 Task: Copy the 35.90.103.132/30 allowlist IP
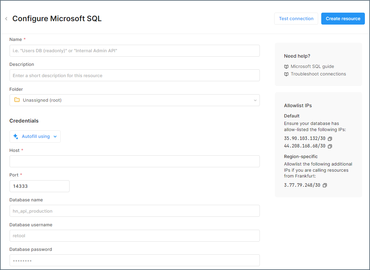(x=330, y=139)
